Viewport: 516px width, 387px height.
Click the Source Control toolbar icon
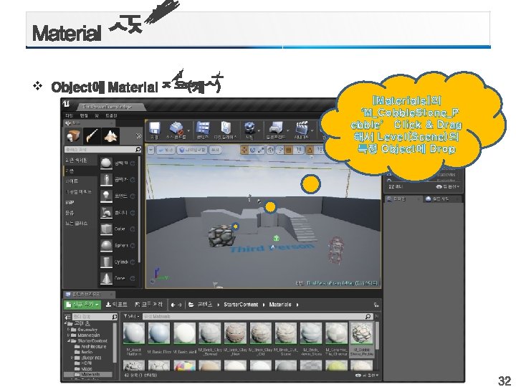(177, 128)
